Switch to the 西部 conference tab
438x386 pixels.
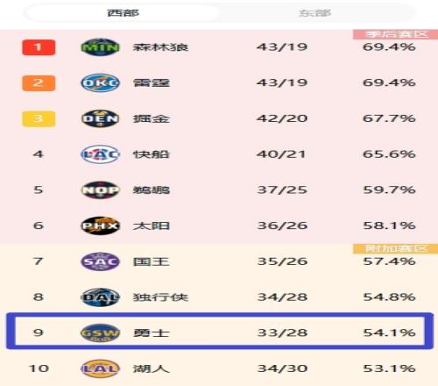[123, 13]
